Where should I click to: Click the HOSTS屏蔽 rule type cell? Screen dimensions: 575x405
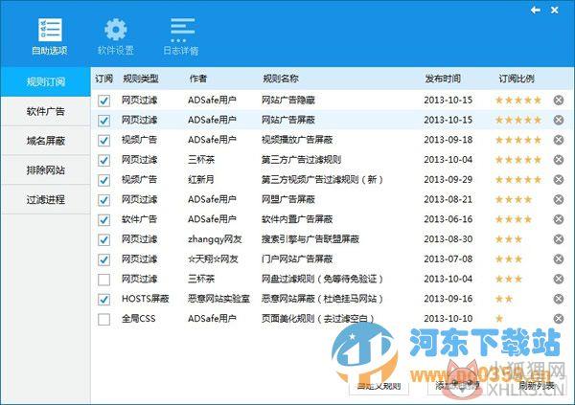(x=146, y=299)
